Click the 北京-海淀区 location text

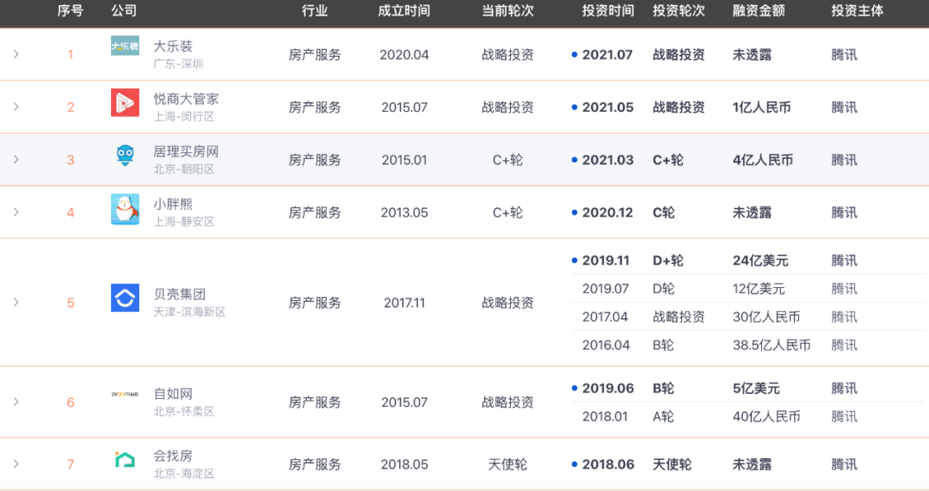coord(184,474)
